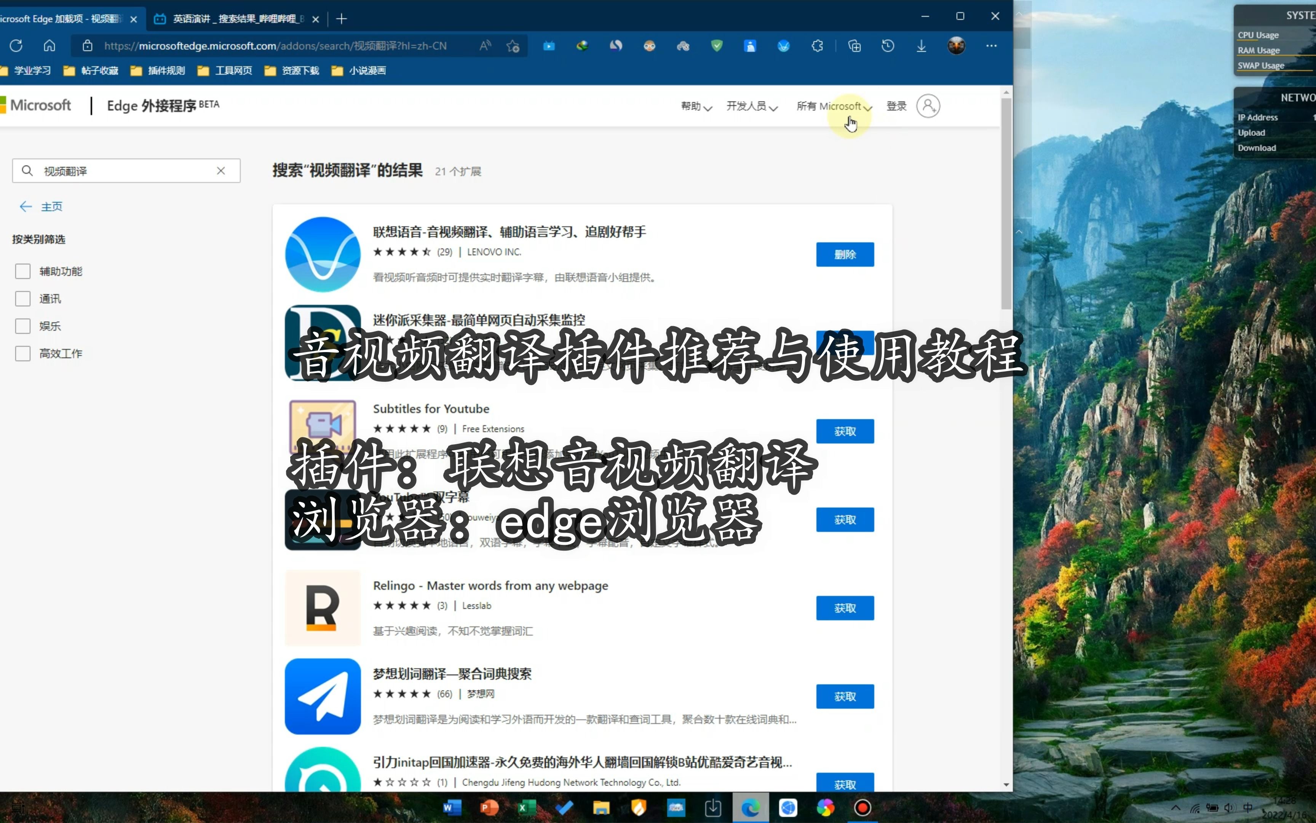Open the 工具网页 bookmarks folder
Viewport: 1316px width, 823px height.
(225, 70)
